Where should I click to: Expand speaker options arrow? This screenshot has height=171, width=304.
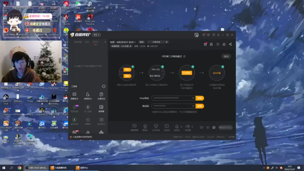pos(192,127)
